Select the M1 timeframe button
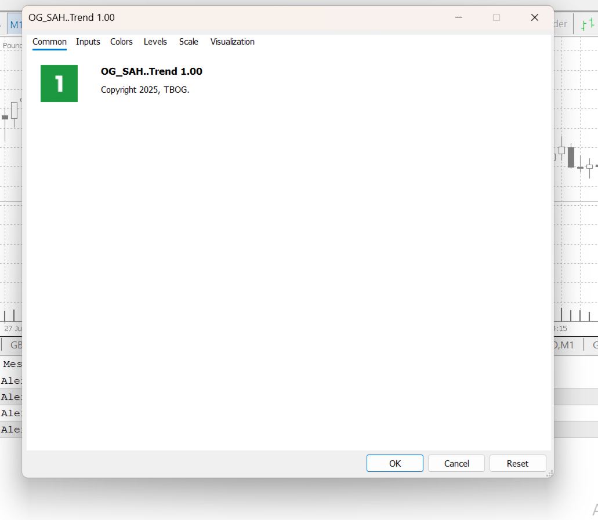The width and height of the screenshot is (598, 520). click(15, 24)
